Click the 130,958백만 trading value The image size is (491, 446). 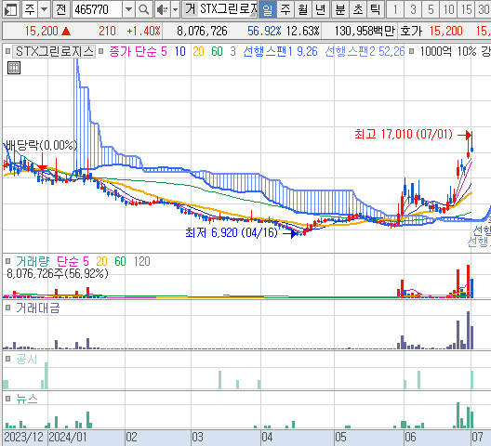[365, 31]
